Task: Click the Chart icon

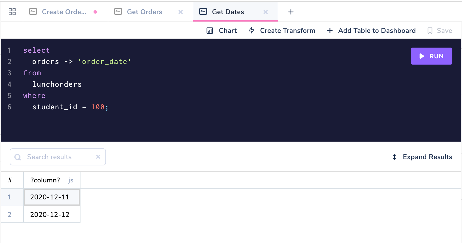Action: coord(210,31)
